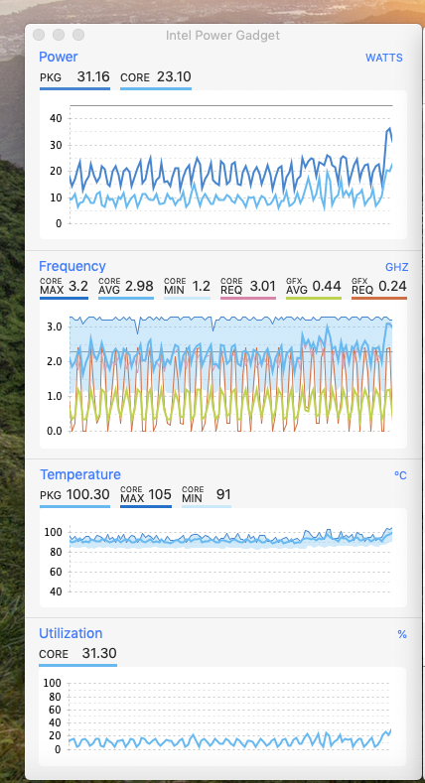Minimize the Intel Power Gadget window
This screenshot has width=425, height=783.
tap(59, 35)
